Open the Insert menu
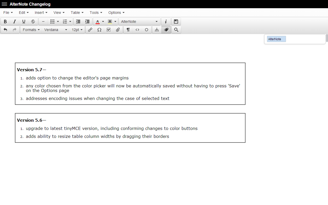The height and width of the screenshot is (205, 328). tap(41, 13)
